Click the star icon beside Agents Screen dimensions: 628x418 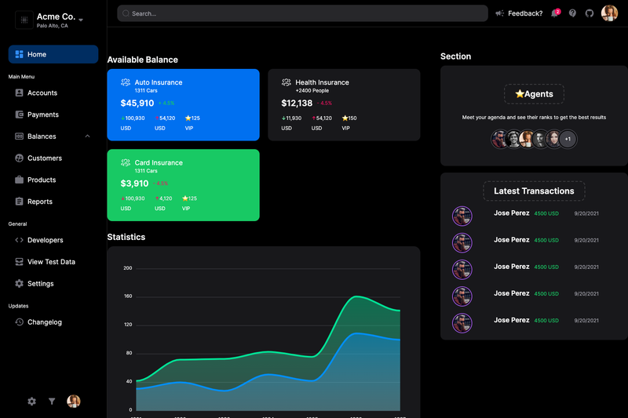pos(520,94)
